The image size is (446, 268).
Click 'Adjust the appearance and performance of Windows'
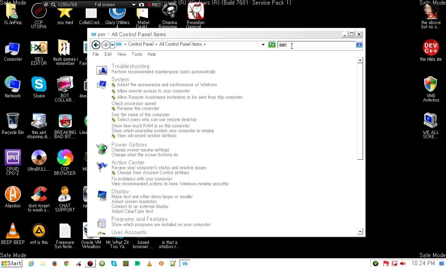(x=167, y=85)
